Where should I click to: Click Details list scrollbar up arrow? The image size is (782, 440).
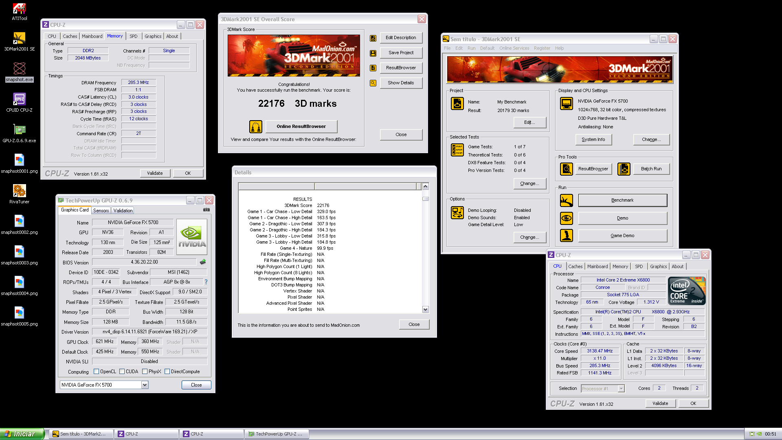425,187
